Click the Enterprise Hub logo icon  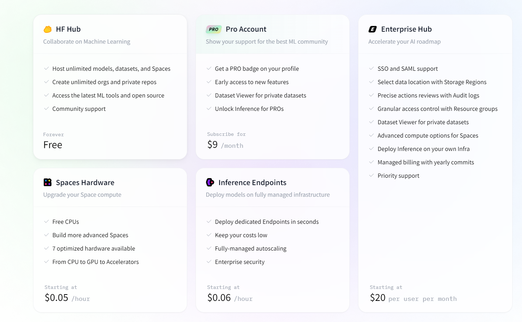click(373, 29)
